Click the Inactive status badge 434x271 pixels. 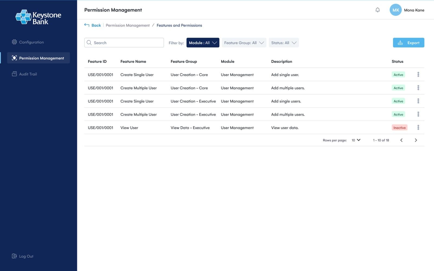[400, 128]
